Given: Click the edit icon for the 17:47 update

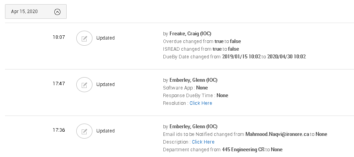Looking at the screenshot, I should [84, 84].
